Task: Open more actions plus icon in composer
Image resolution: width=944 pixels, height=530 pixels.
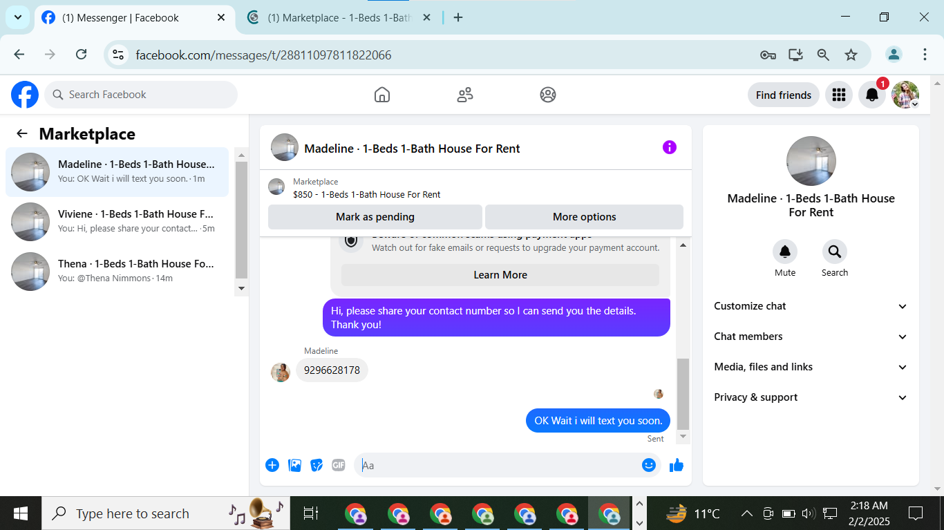Action: tap(272, 465)
